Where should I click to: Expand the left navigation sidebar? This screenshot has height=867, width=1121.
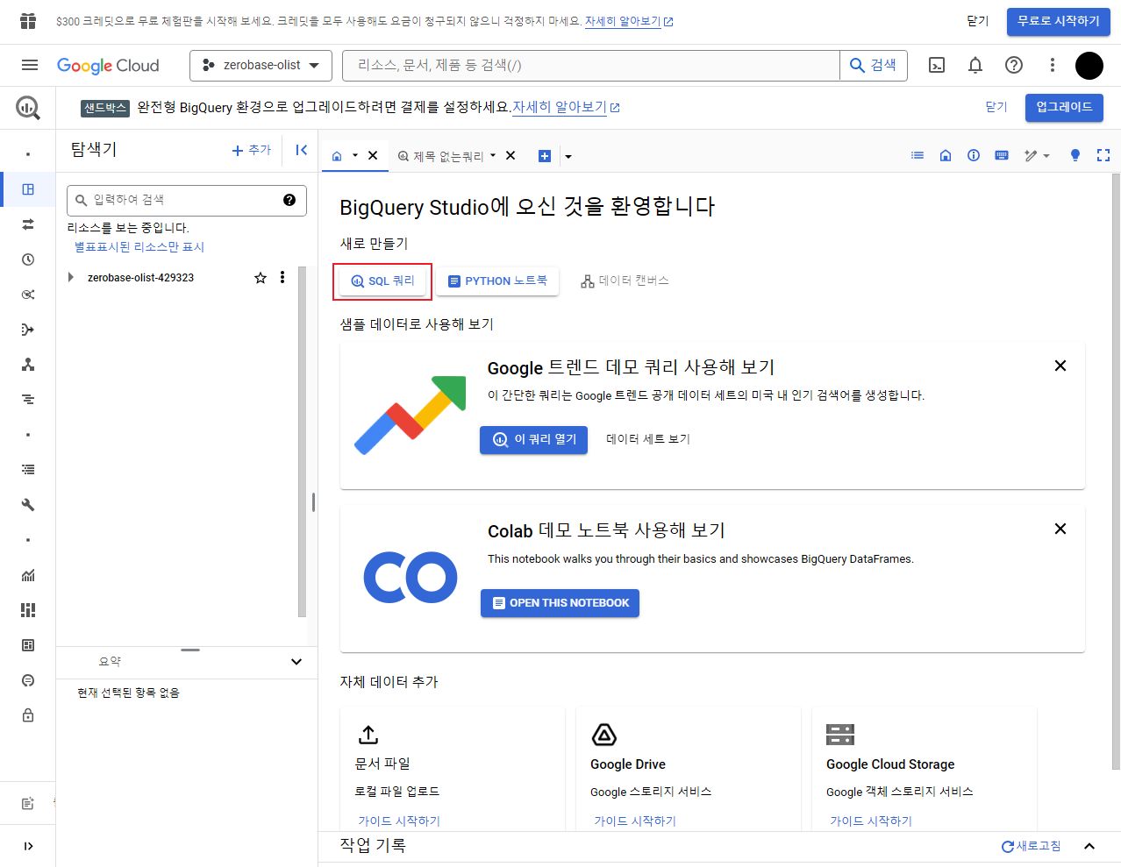pyautogui.click(x=28, y=846)
